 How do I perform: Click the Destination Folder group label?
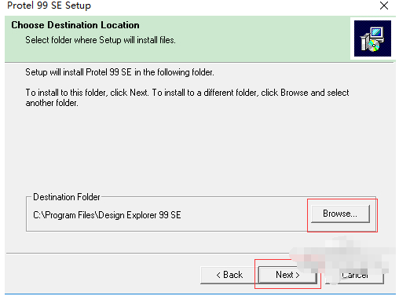point(67,197)
